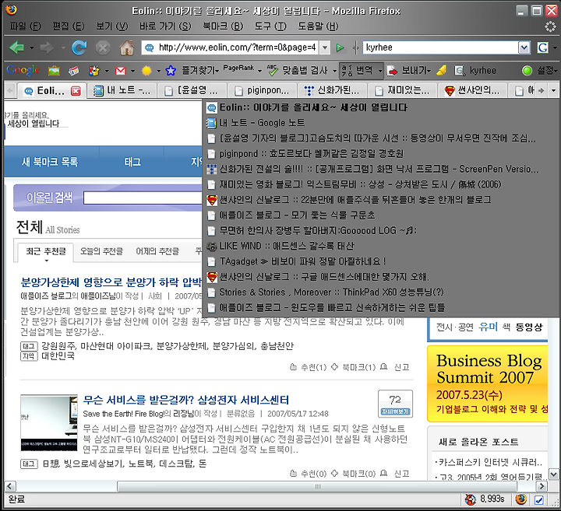This screenshot has height=511, width=561.
Task: Click the 72 자세히보기 score box
Action: tap(395, 404)
